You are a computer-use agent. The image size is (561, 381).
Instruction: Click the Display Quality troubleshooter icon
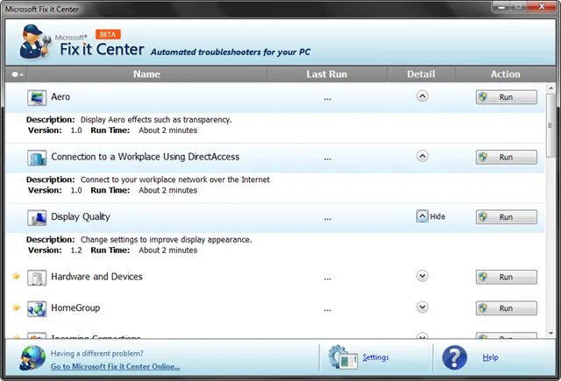click(37, 218)
